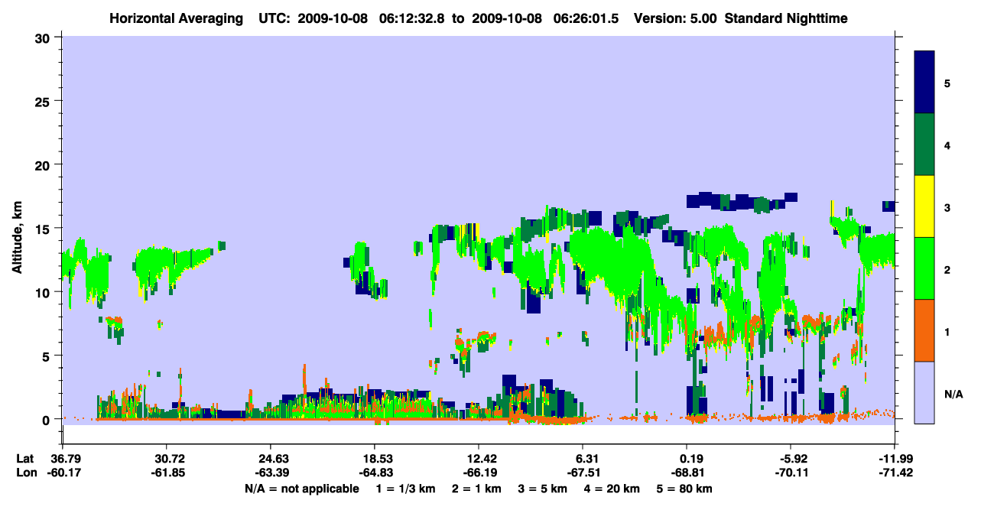Click the y-axis tick label 25
This screenshot has width=994, height=510.
pyautogui.click(x=44, y=101)
